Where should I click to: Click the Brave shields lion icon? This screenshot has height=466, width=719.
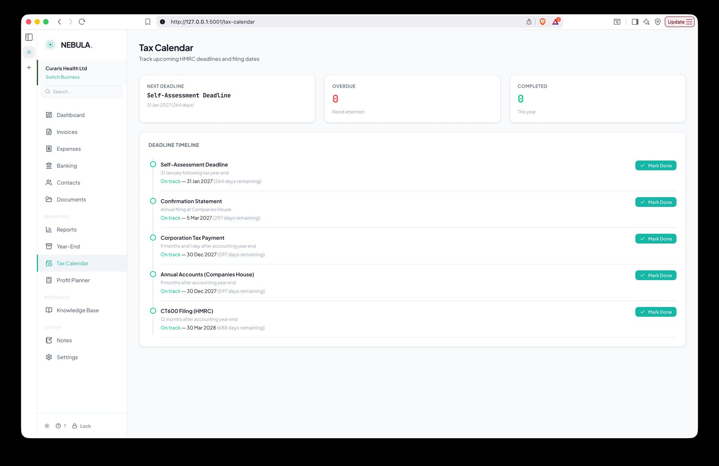pyautogui.click(x=542, y=22)
